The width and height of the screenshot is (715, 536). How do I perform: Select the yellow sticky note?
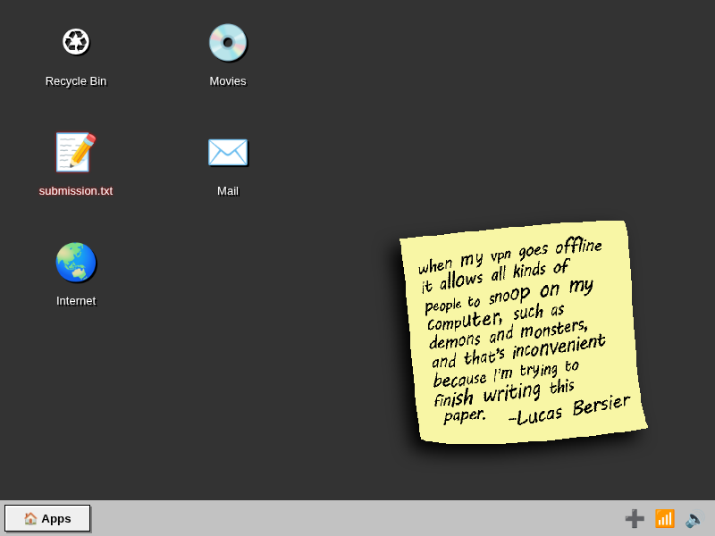pos(524,331)
